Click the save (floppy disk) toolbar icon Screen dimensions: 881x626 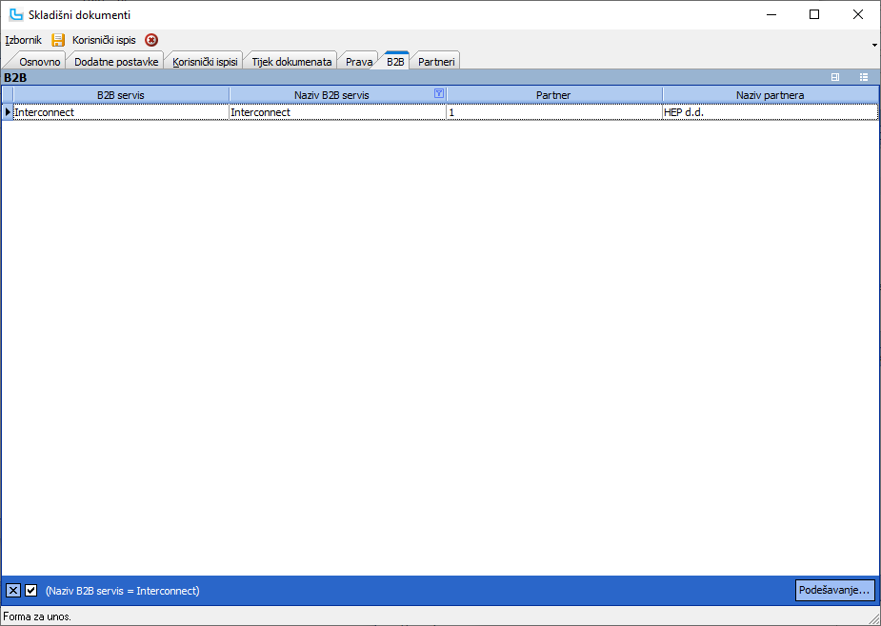click(x=58, y=40)
